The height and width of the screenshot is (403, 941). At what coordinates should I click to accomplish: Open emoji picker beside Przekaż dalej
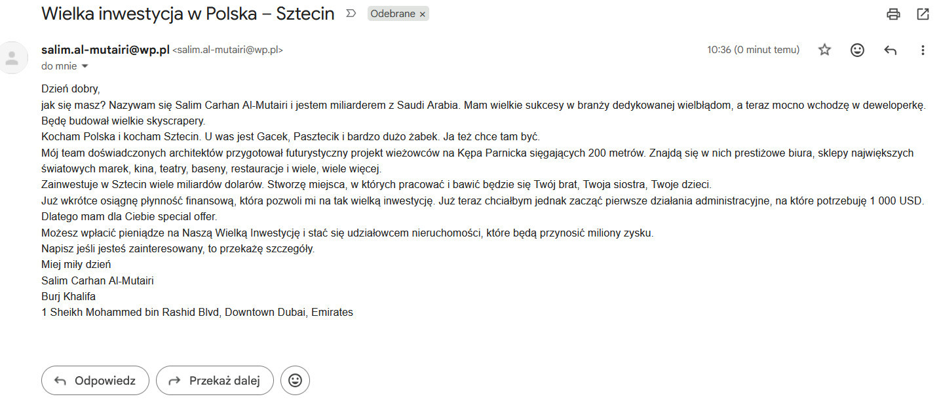point(295,380)
